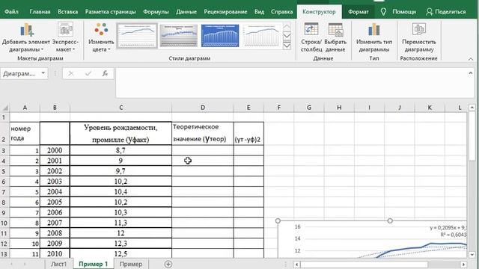Click the trendline equation label on chart
The height and width of the screenshot is (269, 479).
click(x=448, y=231)
